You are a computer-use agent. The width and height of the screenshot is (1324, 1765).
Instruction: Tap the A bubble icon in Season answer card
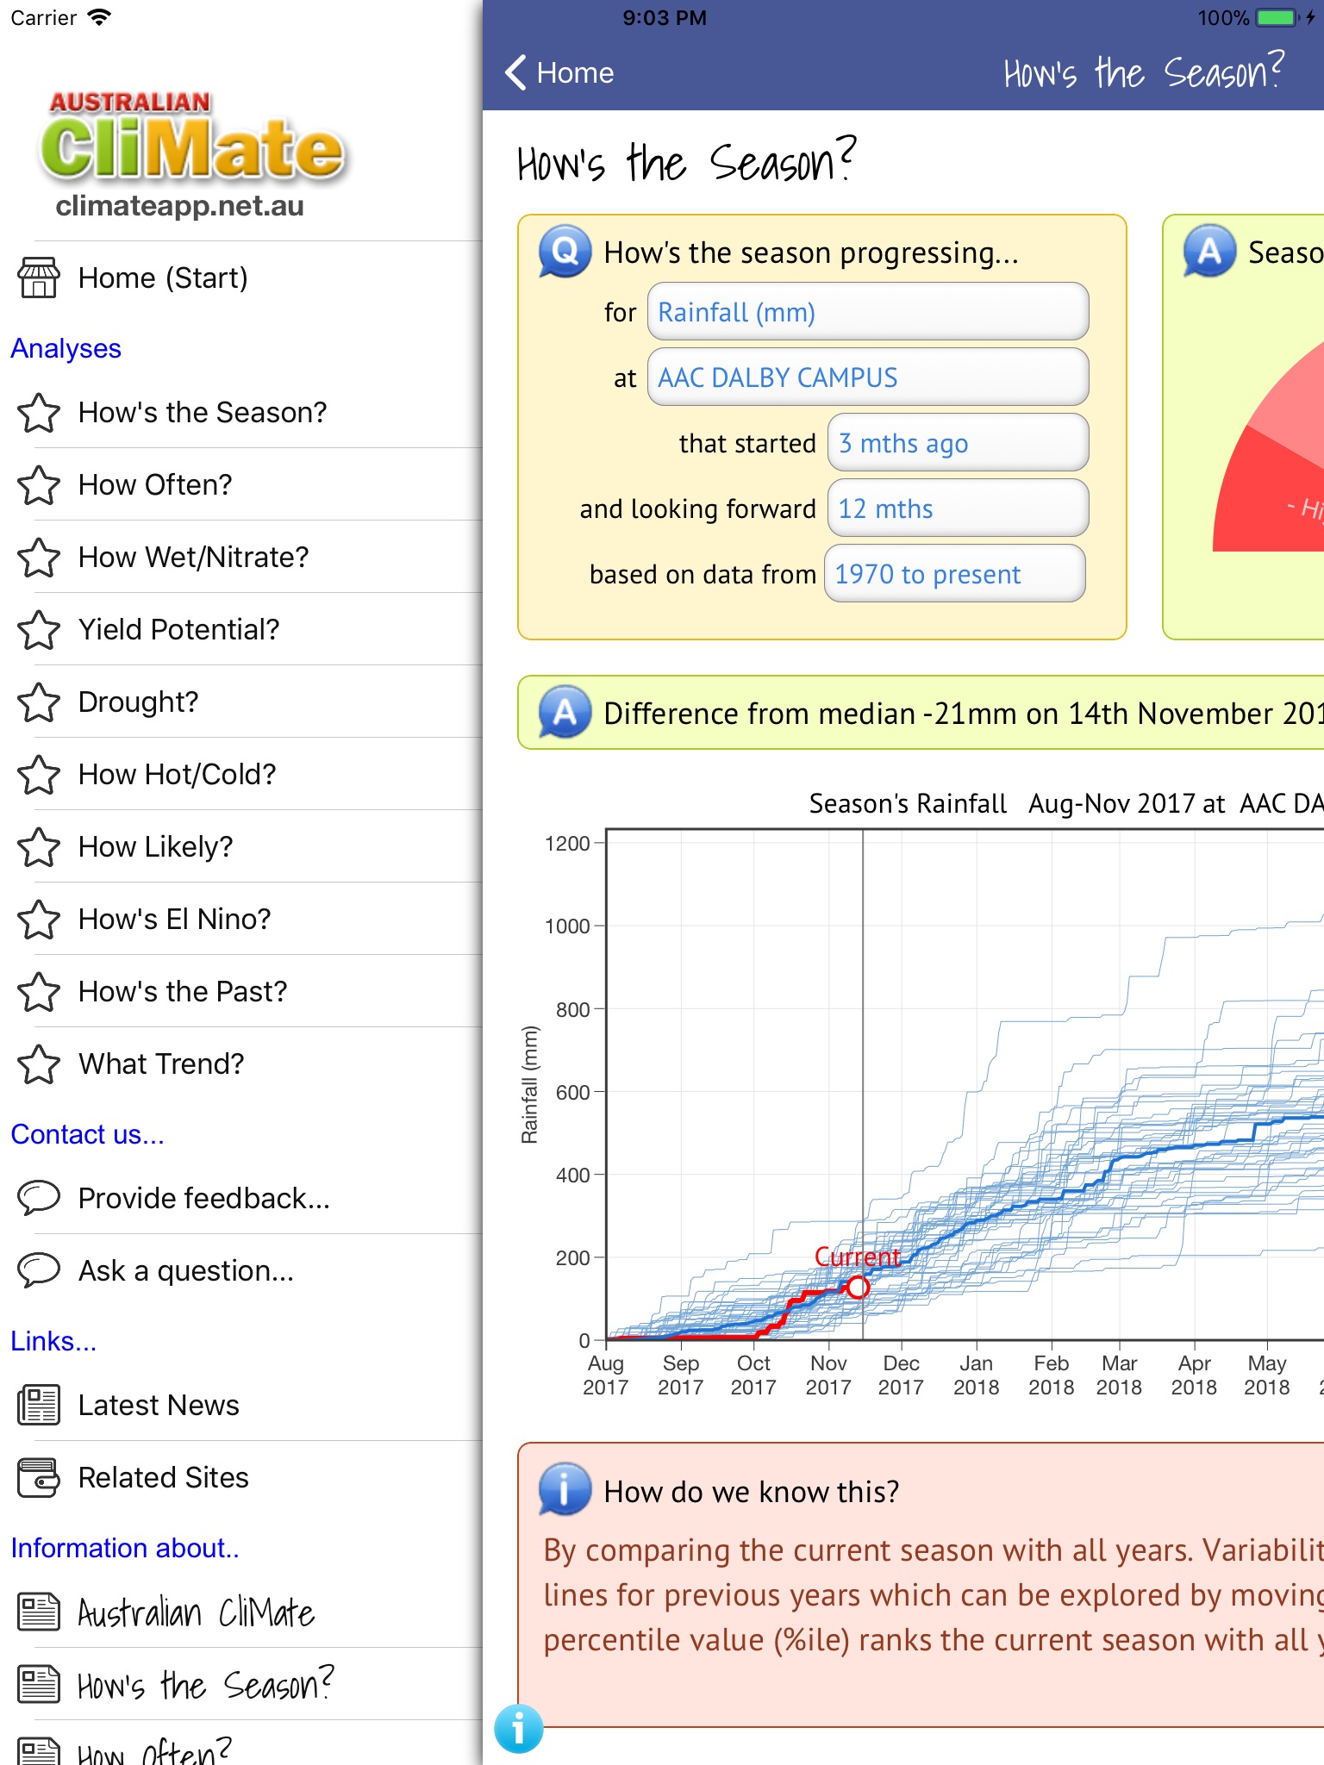click(1209, 252)
